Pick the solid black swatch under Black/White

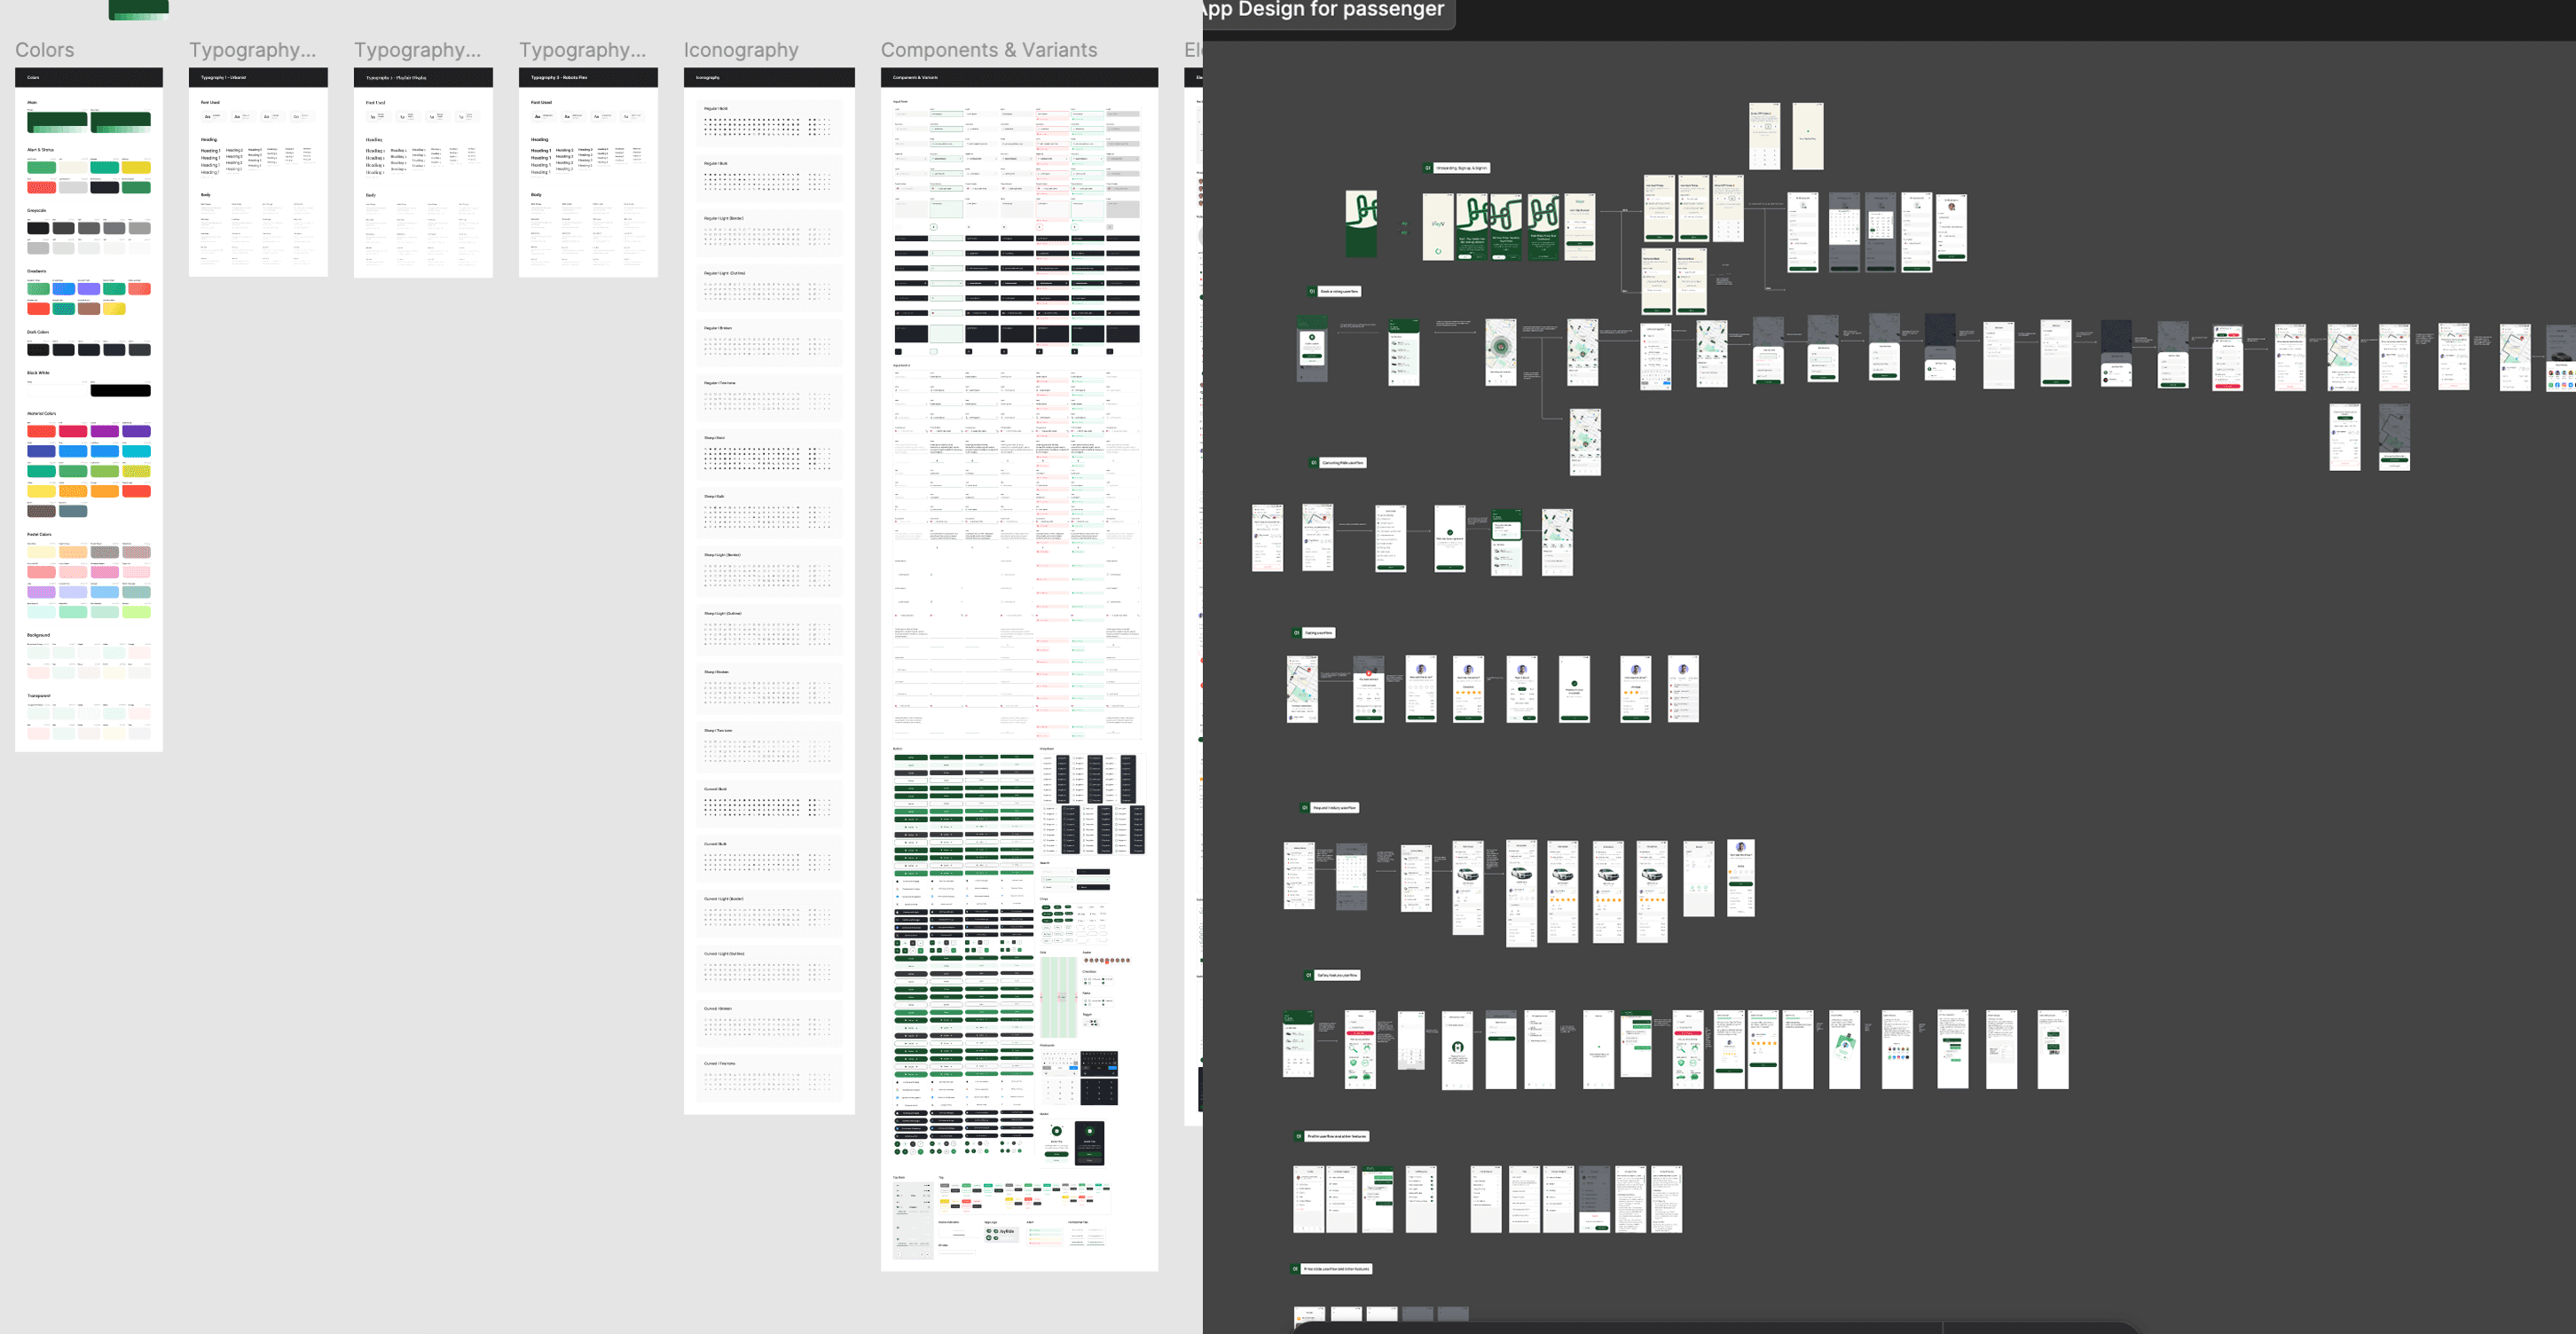[x=120, y=391]
